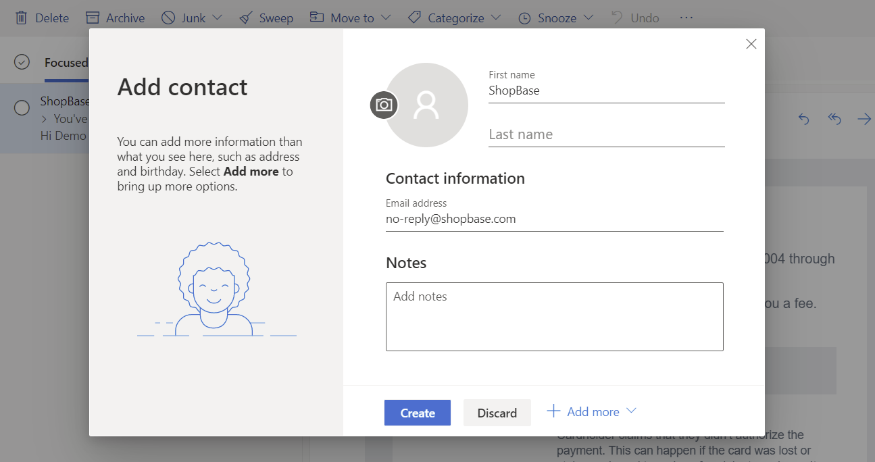The height and width of the screenshot is (462, 875).
Task: Mark message as Junk
Action: (x=184, y=18)
